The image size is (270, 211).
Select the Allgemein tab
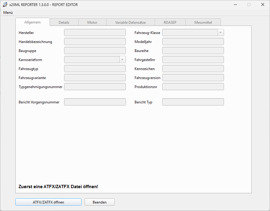pyautogui.click(x=33, y=22)
